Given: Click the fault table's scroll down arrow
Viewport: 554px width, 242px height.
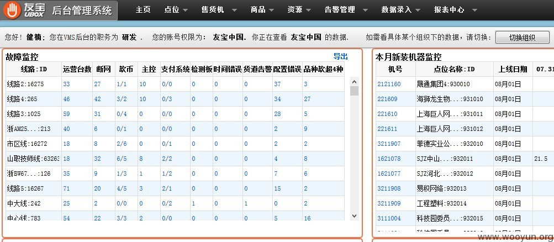Looking at the screenshot, I should point(355,216).
